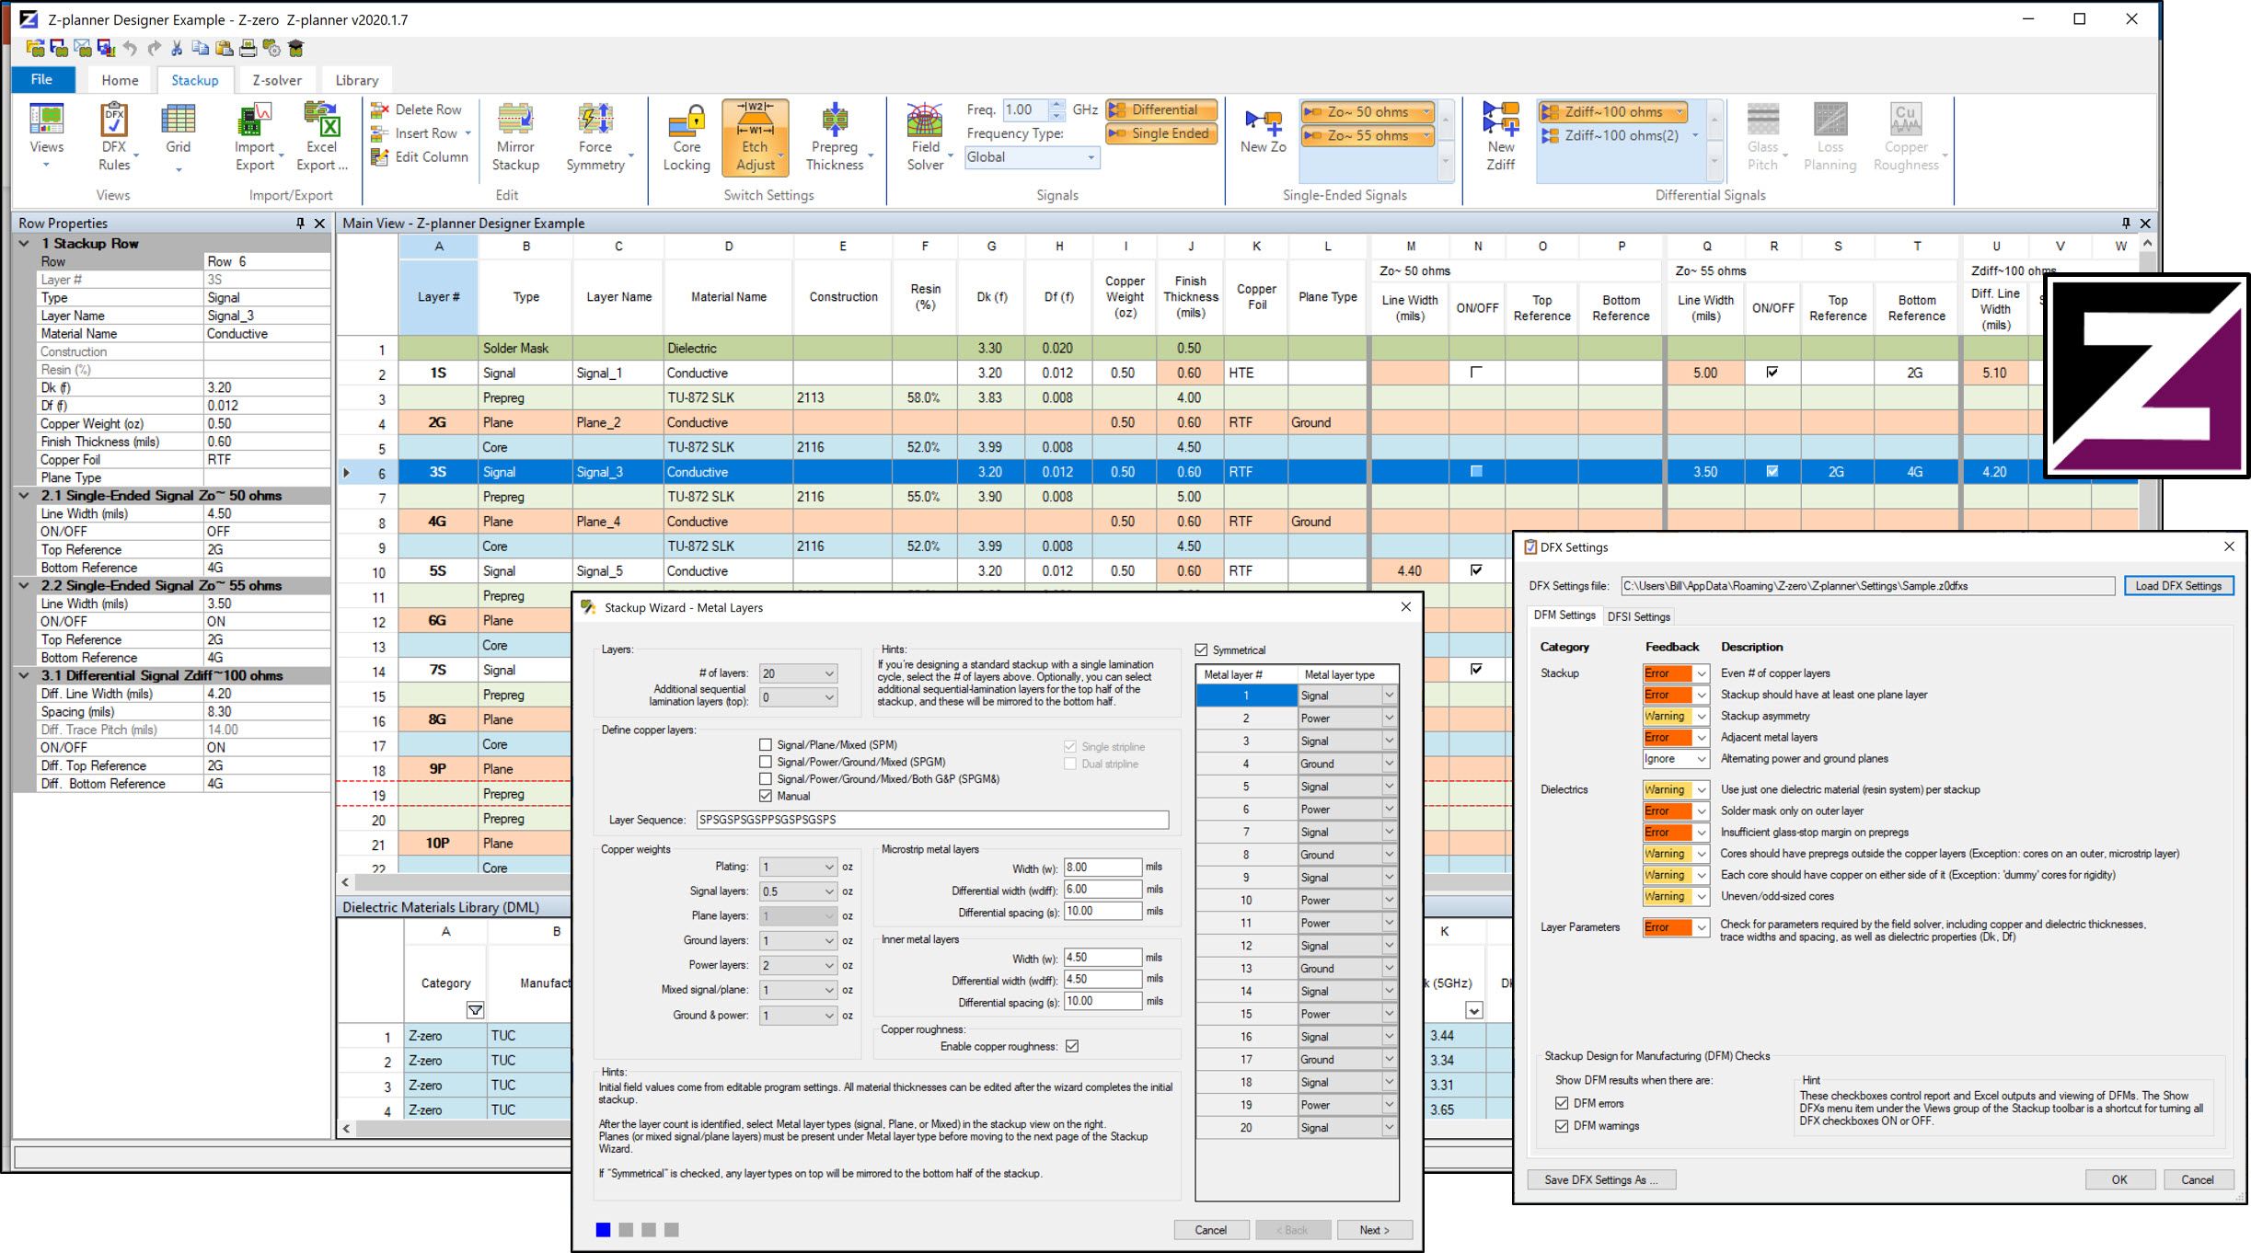Click Edit Column in the Edit group

coord(420,157)
